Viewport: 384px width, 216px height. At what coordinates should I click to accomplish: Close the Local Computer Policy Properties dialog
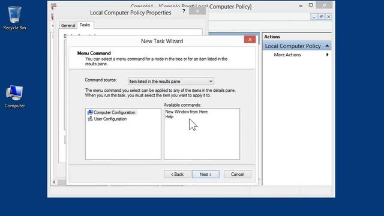(x=197, y=11)
